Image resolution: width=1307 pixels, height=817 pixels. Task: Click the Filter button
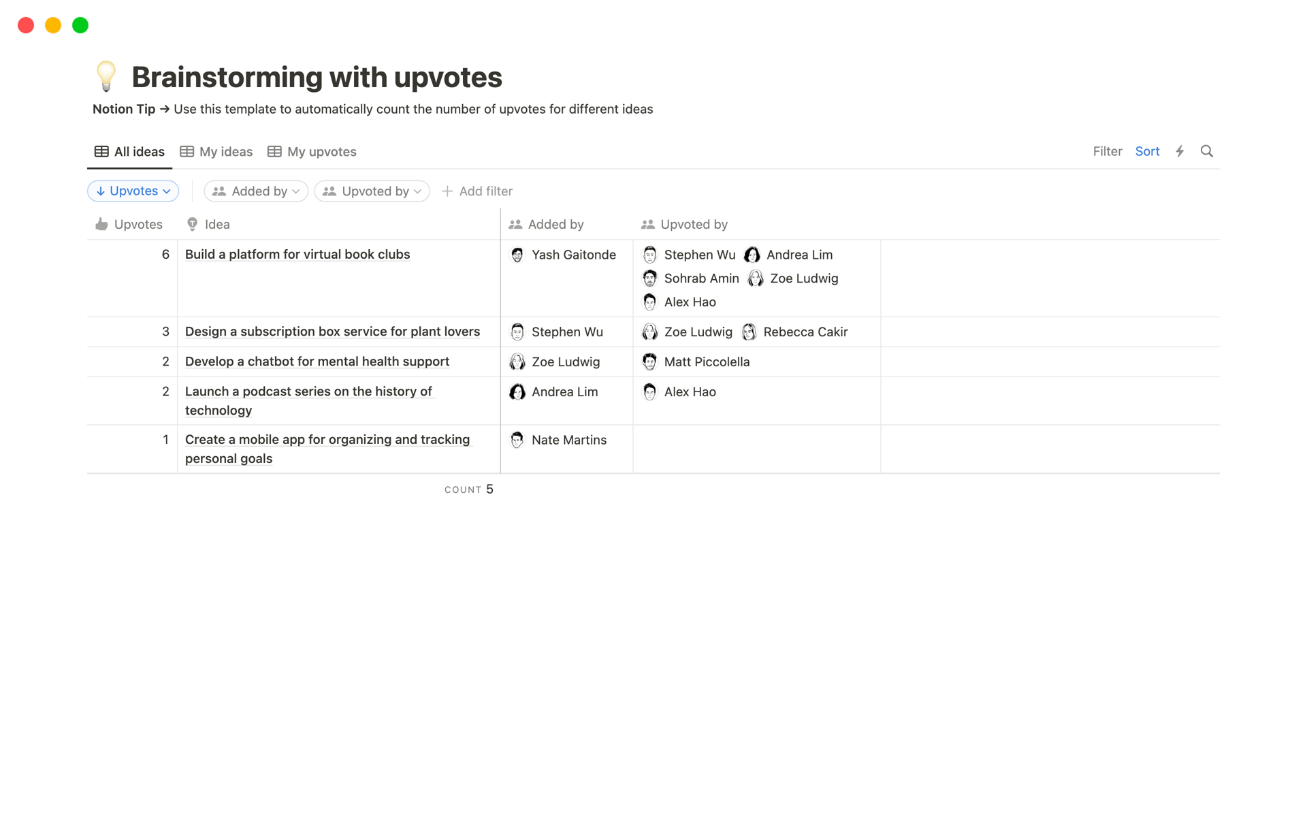point(1107,151)
